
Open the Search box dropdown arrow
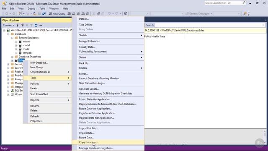(263, 25)
